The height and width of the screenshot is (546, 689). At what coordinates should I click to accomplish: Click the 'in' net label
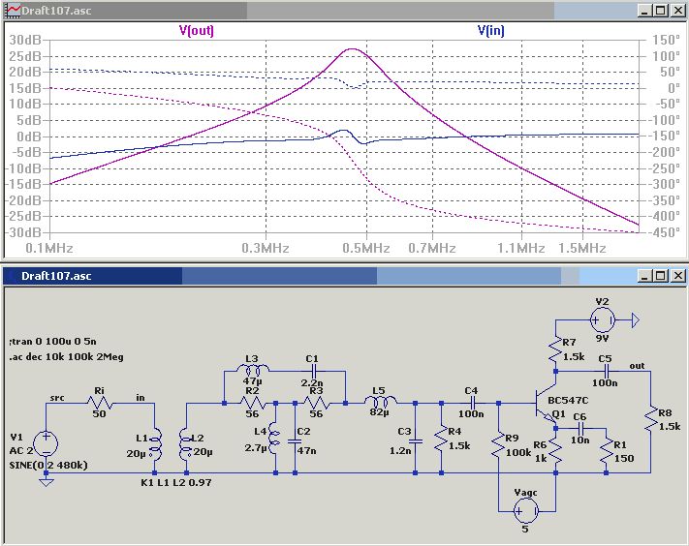coord(141,397)
